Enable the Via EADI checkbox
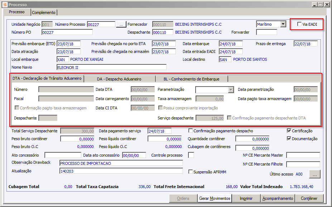Viewport: 332px width, 207px height. [x=299, y=24]
